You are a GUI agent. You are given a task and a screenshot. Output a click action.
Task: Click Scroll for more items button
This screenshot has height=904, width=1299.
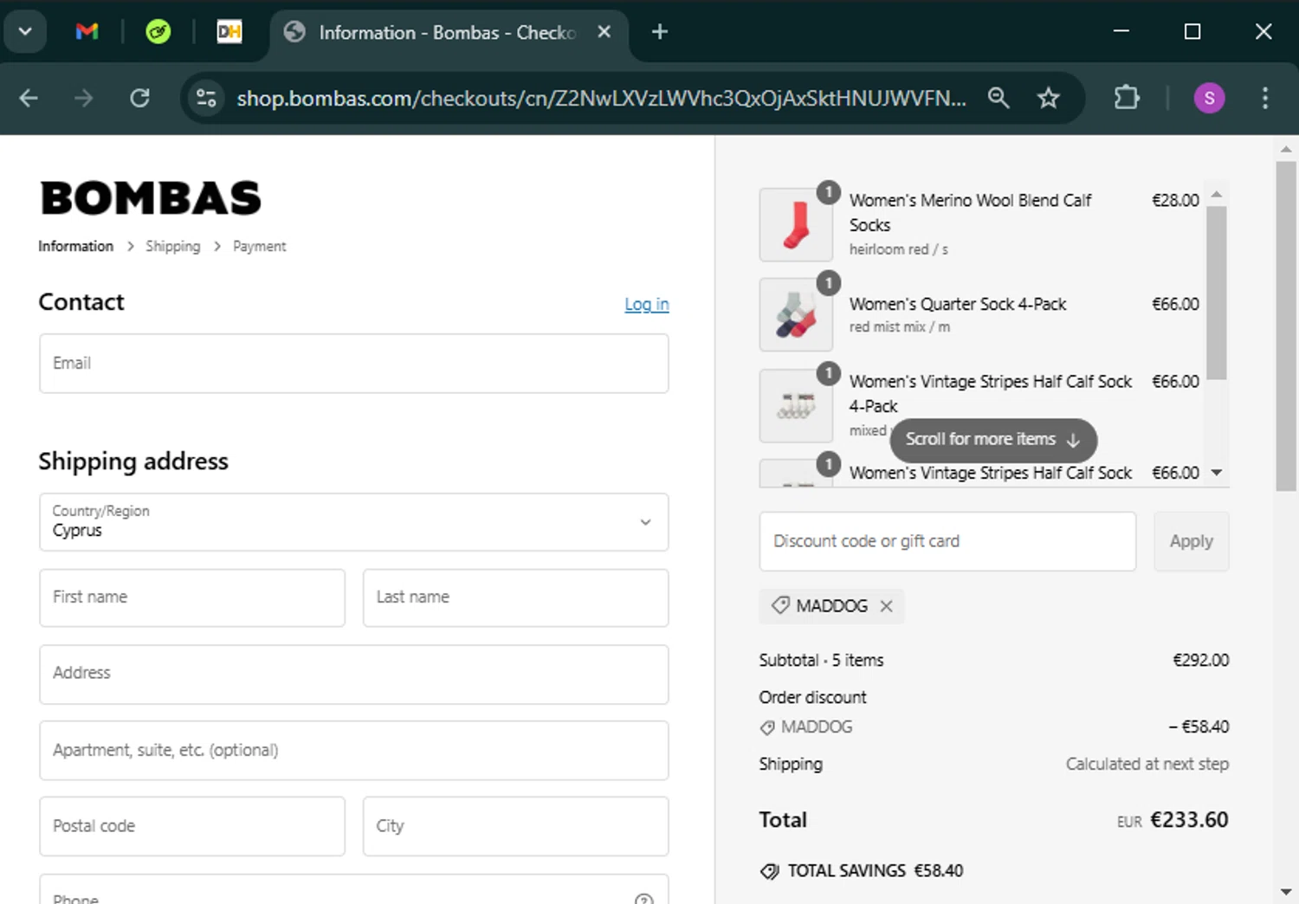coord(993,440)
